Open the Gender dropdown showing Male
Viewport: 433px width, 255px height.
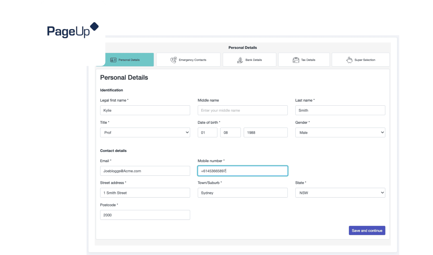[340, 132]
